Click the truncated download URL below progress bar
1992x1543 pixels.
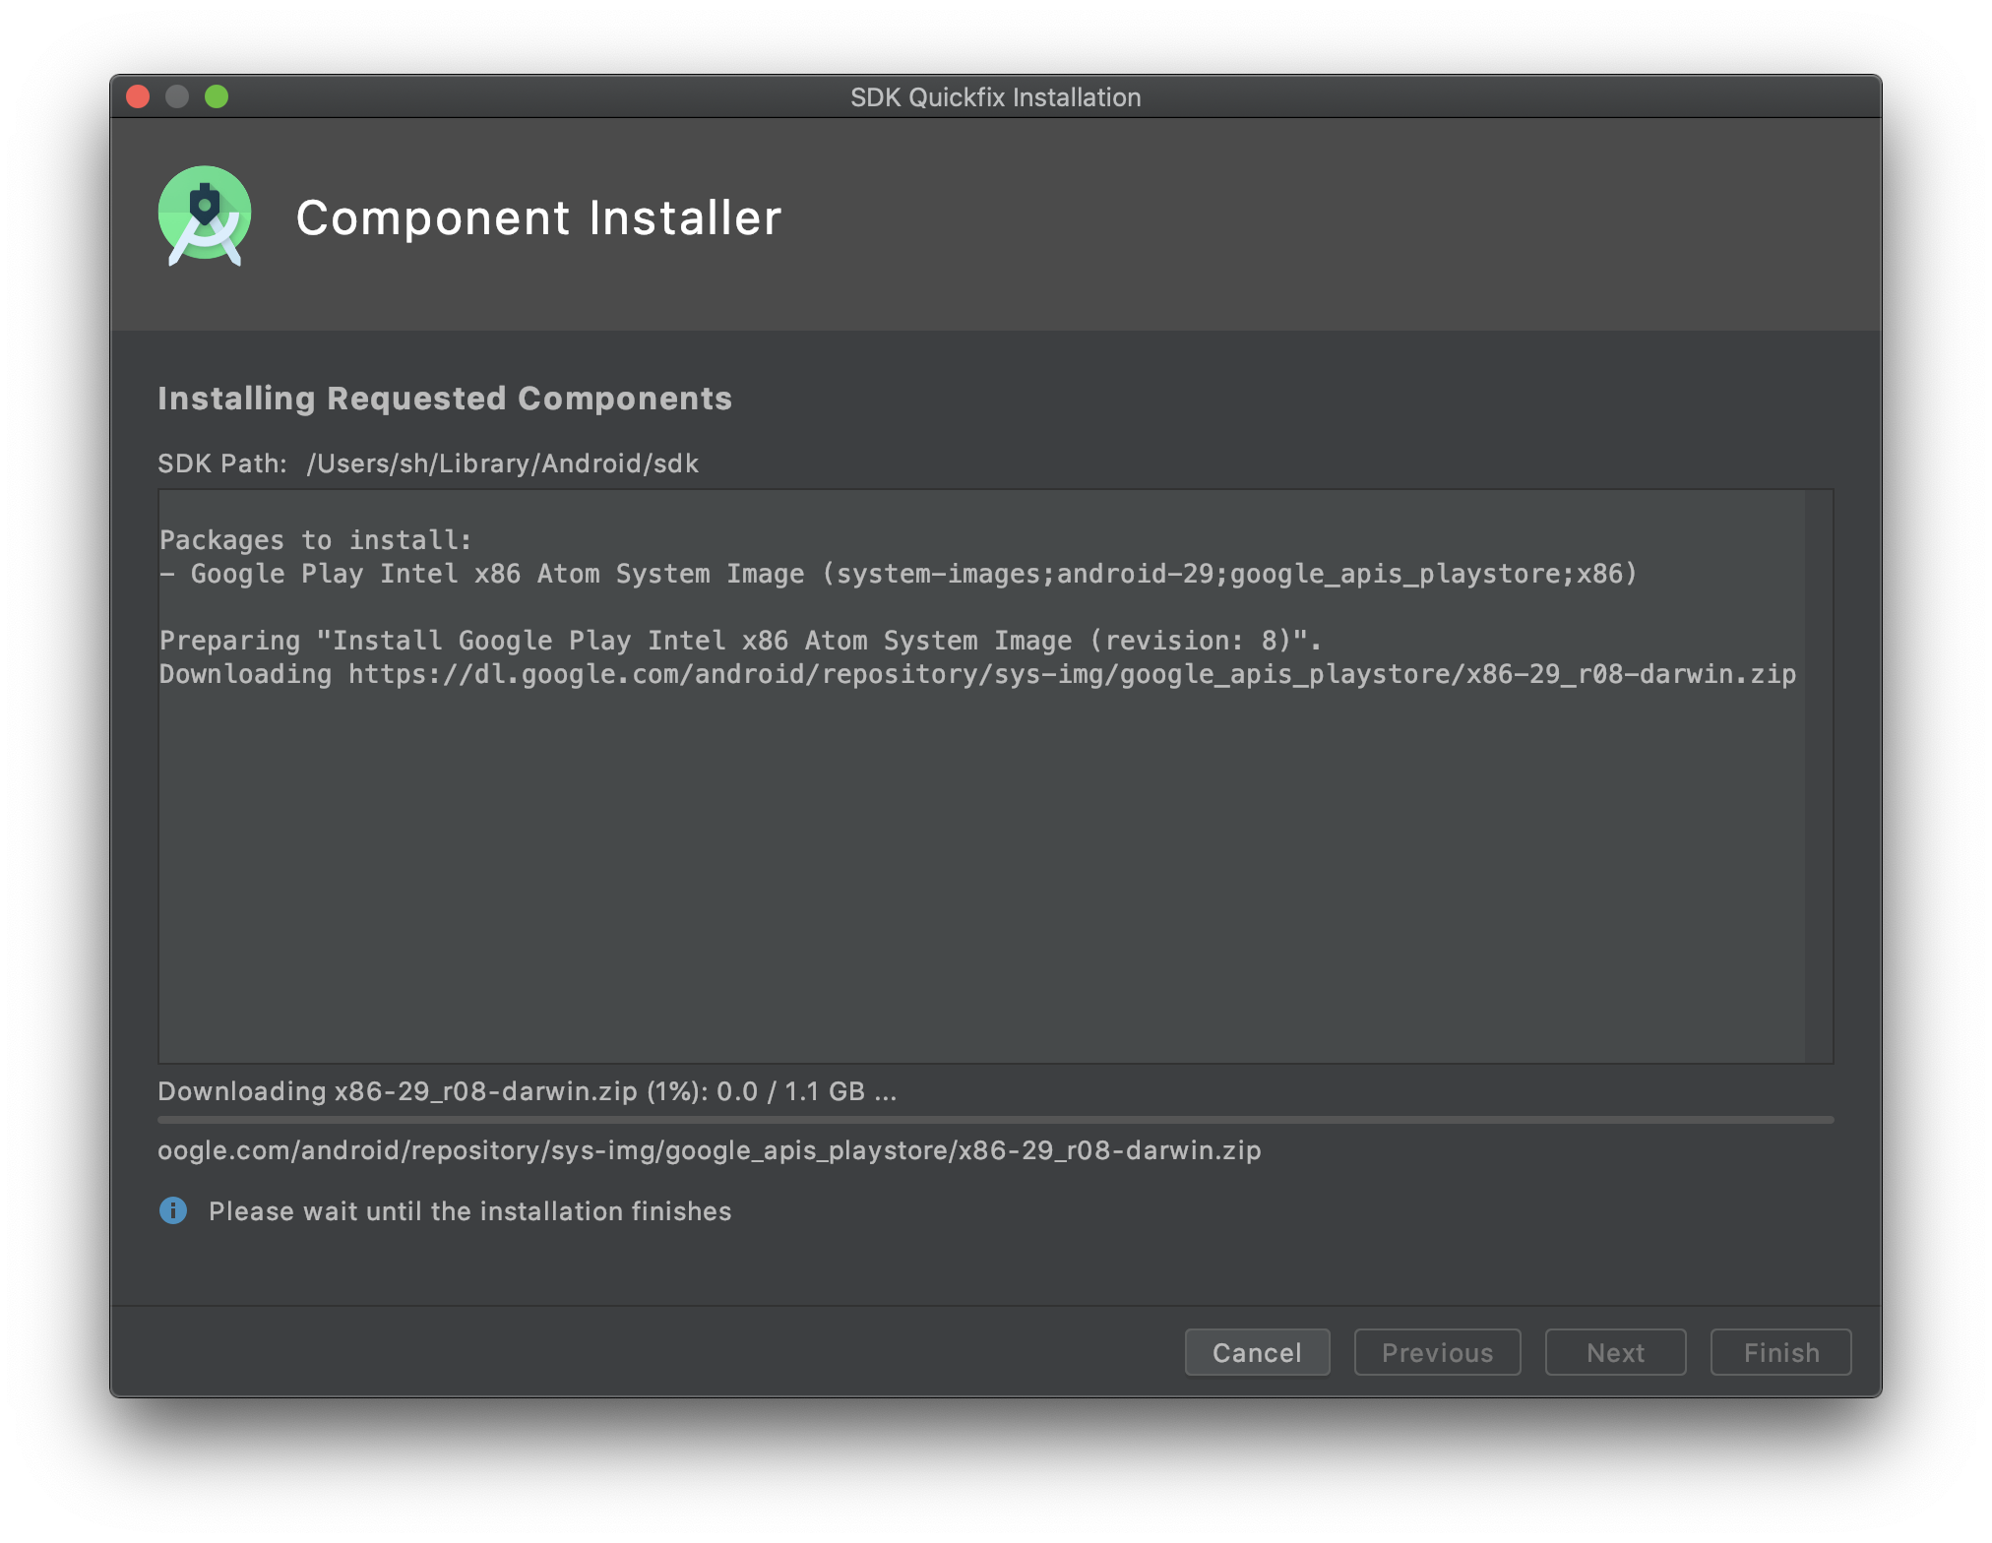tap(710, 1150)
